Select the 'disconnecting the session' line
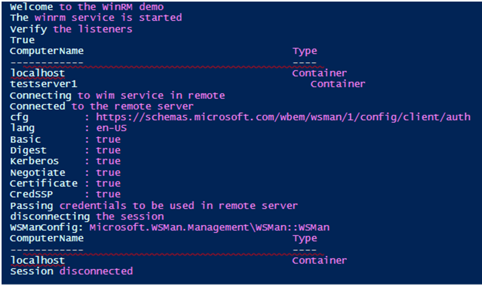Viewport: 482px width, 285px height. [87, 216]
